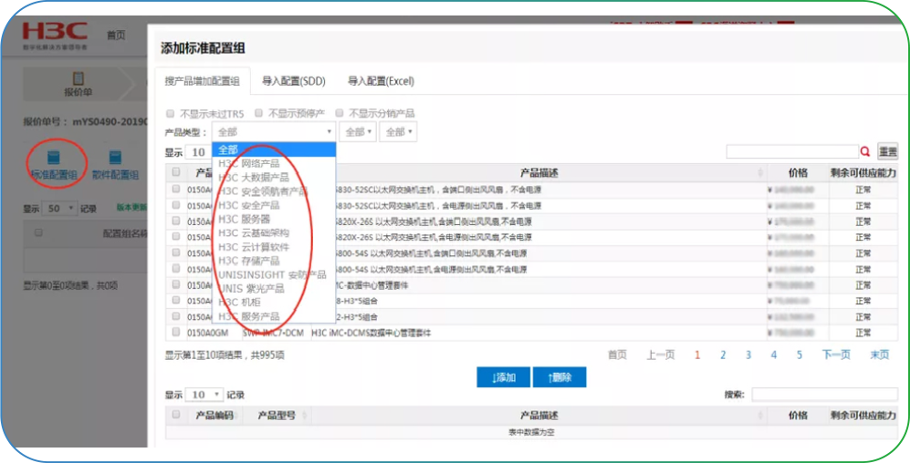Image resolution: width=910 pixels, height=463 pixels.
Task: Click the 报价单 step icon in background
Action: tap(78, 78)
